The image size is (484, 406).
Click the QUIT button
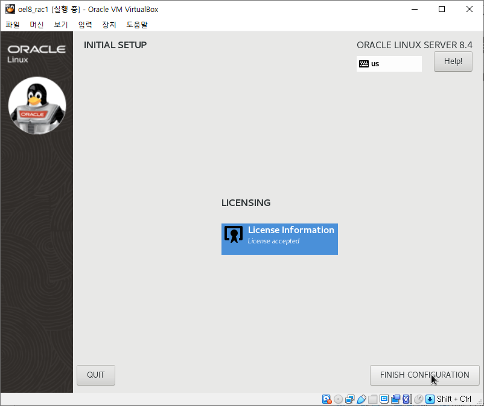click(96, 375)
